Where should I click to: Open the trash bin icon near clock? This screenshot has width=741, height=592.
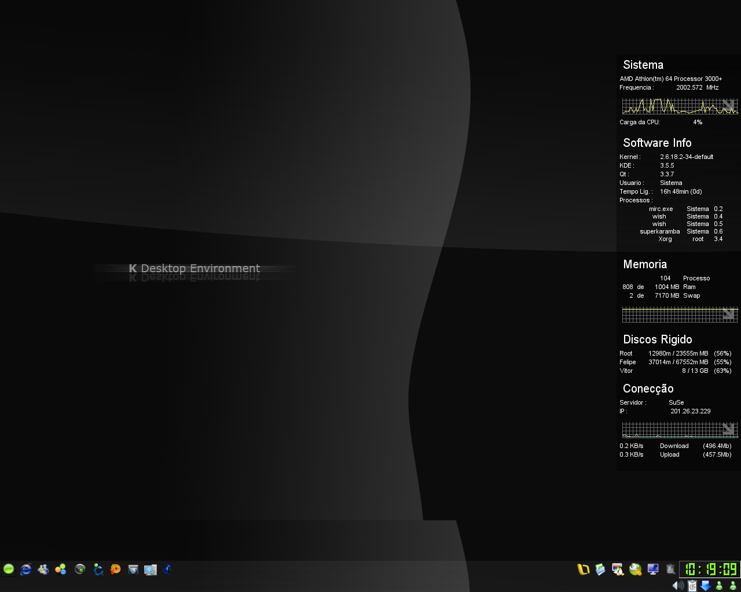670,569
